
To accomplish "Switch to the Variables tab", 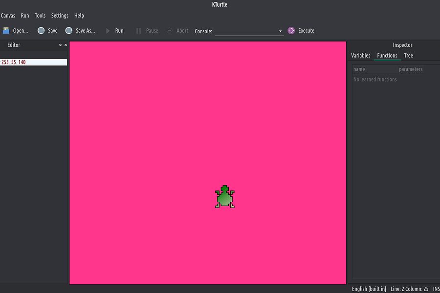I will (x=361, y=56).
